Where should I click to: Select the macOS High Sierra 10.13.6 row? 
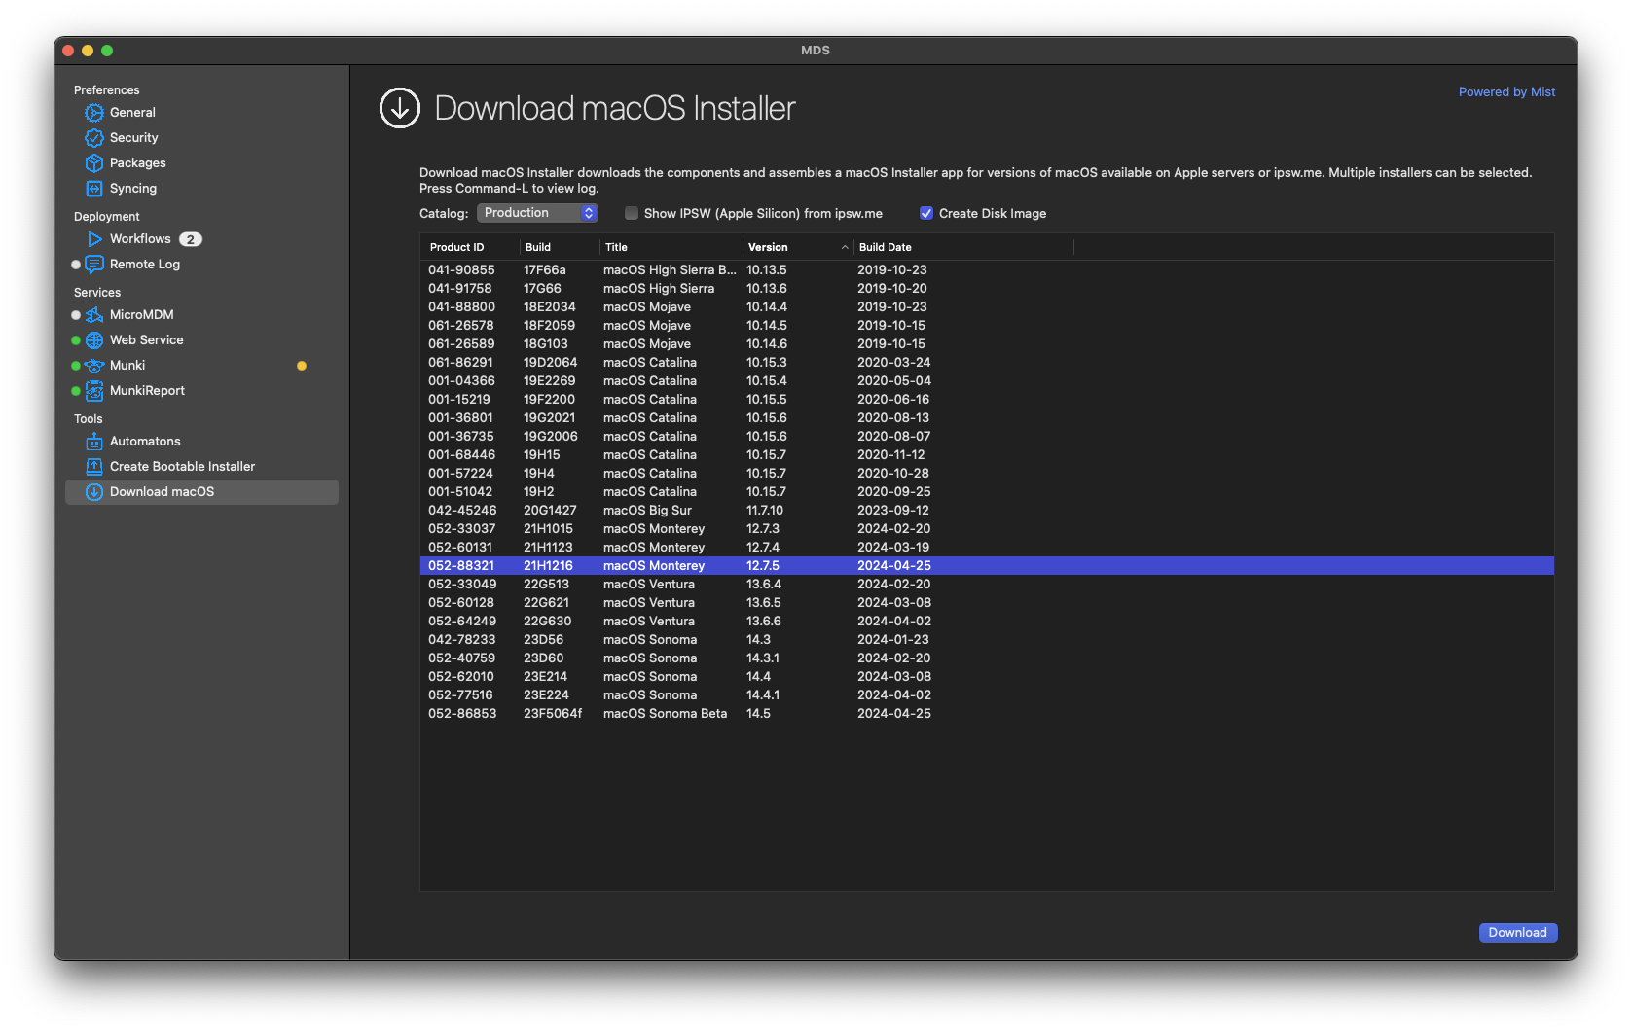point(987,289)
